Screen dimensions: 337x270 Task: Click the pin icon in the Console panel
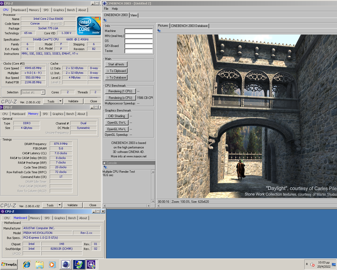pos(105,167)
